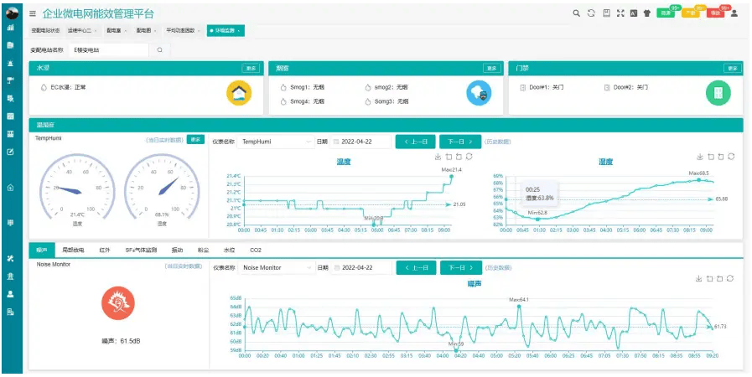Click the download icon above the 噪声 chart

click(699, 278)
